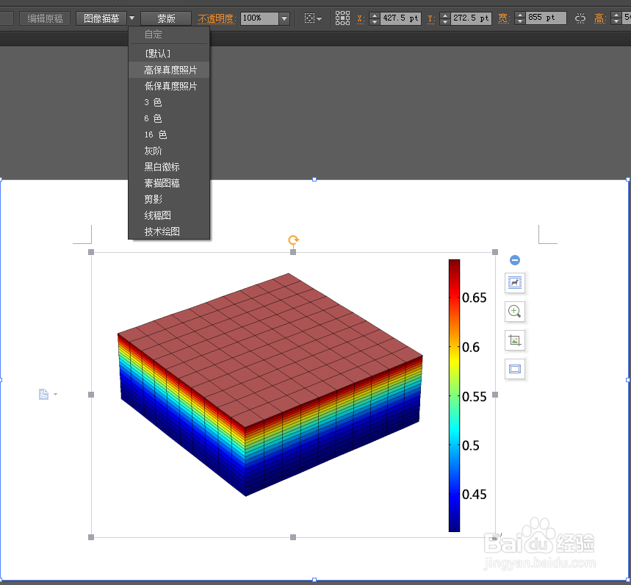This screenshot has width=631, height=585.
Task: Click the 0.65 colorbar label
Action: (474, 298)
